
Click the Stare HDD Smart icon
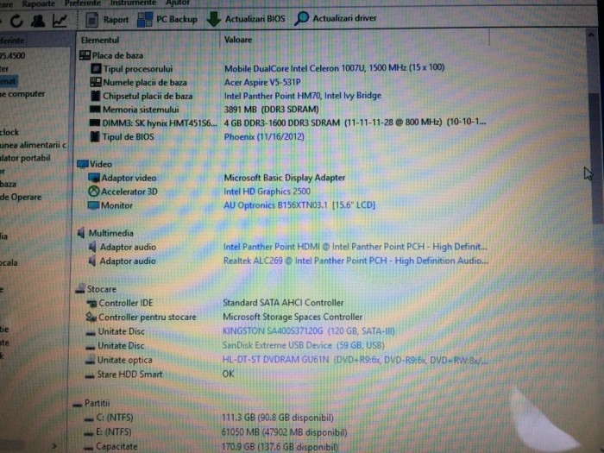[x=90, y=374]
